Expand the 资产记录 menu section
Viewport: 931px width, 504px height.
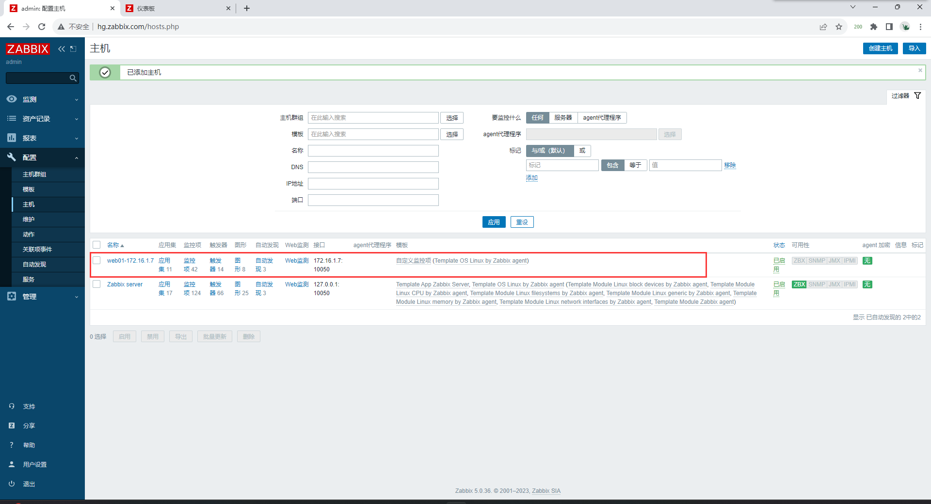coord(42,118)
